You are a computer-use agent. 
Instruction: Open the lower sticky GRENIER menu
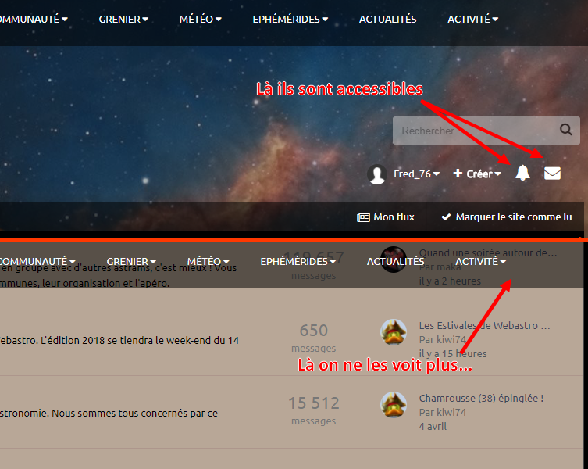pos(131,261)
